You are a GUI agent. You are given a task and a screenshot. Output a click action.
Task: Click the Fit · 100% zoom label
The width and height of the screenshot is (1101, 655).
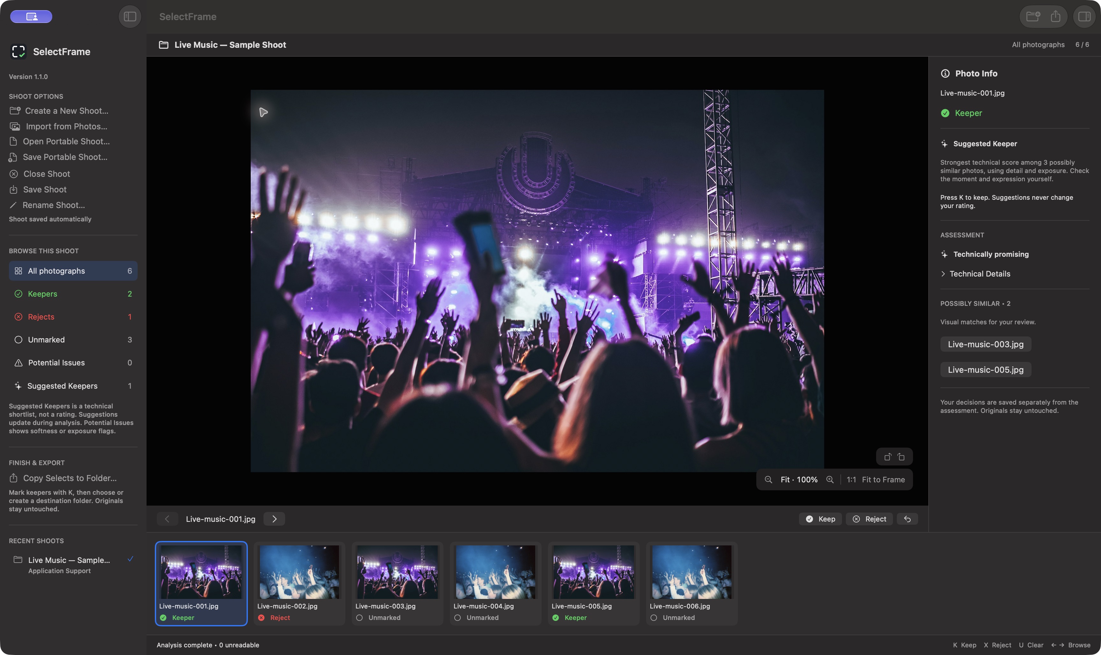(x=799, y=480)
